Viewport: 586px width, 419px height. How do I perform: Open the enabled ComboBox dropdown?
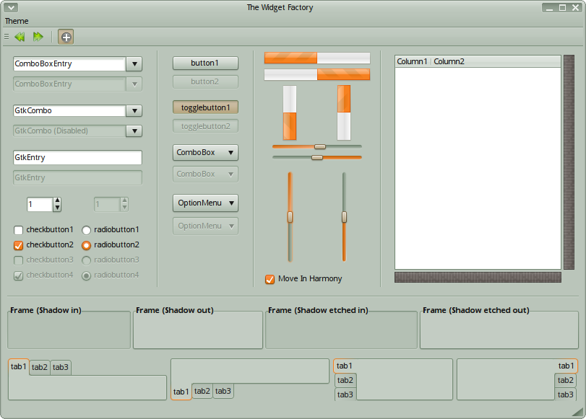tap(205, 153)
